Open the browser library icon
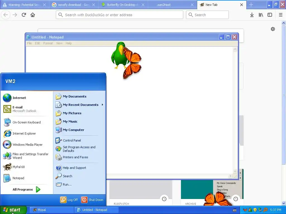The width and height of the screenshot is (286, 214). (x=261, y=15)
